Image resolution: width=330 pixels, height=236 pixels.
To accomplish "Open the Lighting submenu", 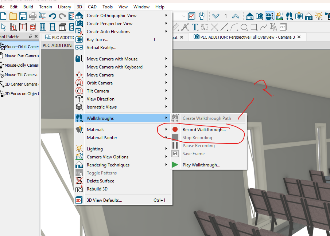I will [x=95, y=149].
